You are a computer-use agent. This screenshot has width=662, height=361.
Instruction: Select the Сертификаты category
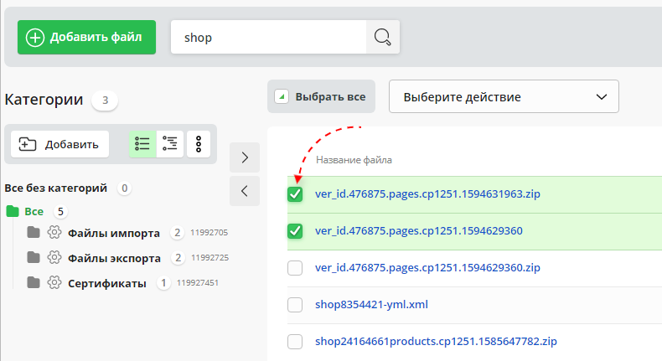coord(107,283)
